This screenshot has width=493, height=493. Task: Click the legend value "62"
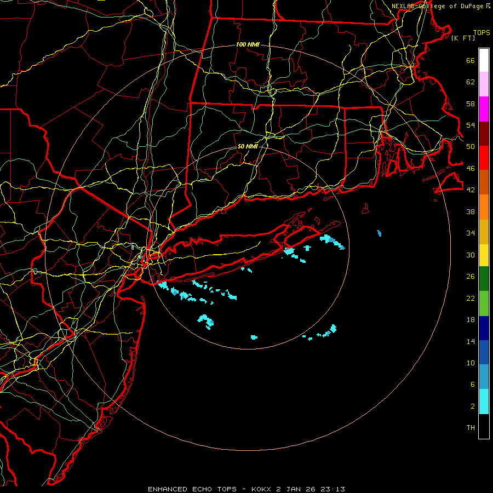(471, 82)
